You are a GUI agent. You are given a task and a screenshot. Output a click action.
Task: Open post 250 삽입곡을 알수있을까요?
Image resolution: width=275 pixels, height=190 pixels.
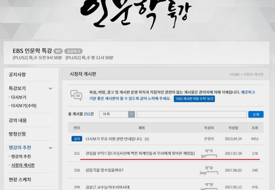click(104, 170)
